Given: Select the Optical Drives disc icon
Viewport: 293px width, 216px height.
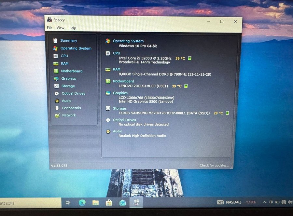Looking at the screenshot, I should pos(57,94).
